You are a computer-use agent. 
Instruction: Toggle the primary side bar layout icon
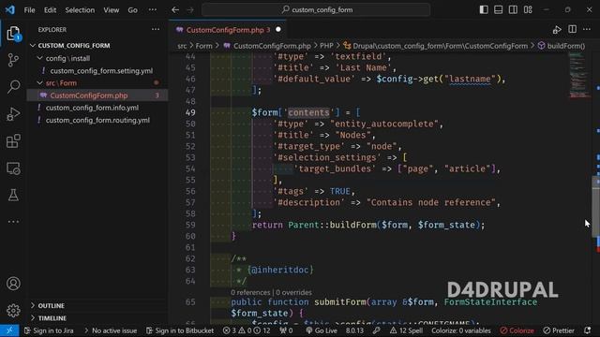click(x=484, y=10)
